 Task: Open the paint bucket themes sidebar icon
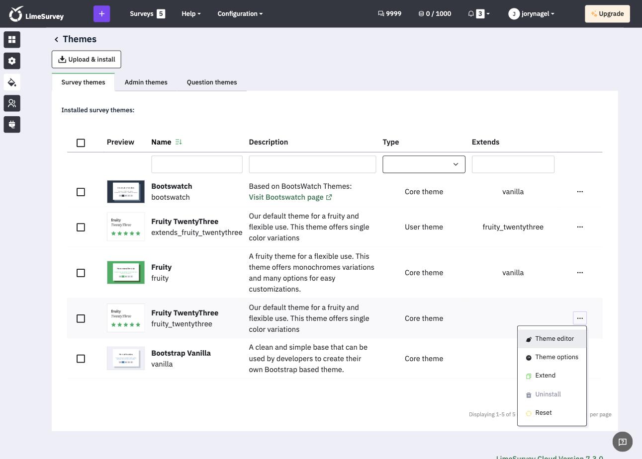[x=12, y=82]
